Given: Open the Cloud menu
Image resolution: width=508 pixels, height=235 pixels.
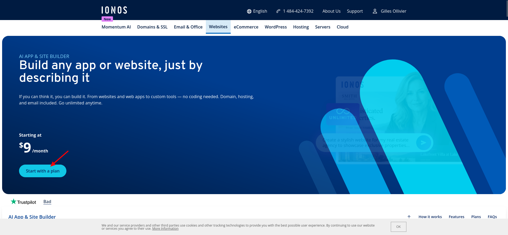Looking at the screenshot, I should (342, 27).
